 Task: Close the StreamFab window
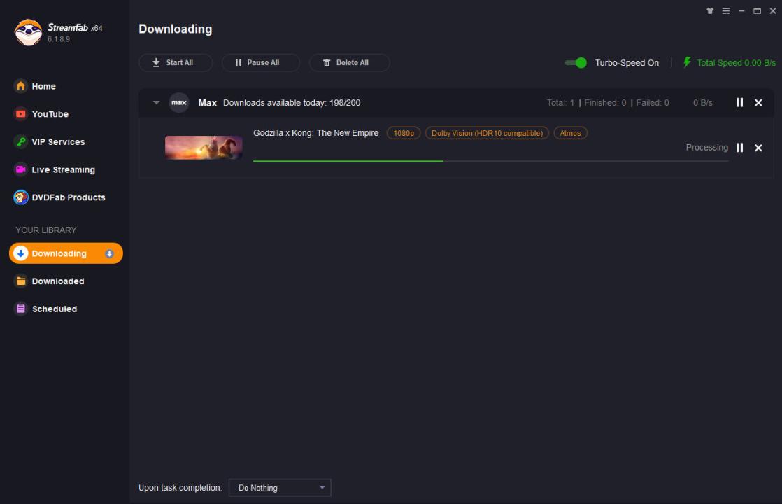coord(772,11)
